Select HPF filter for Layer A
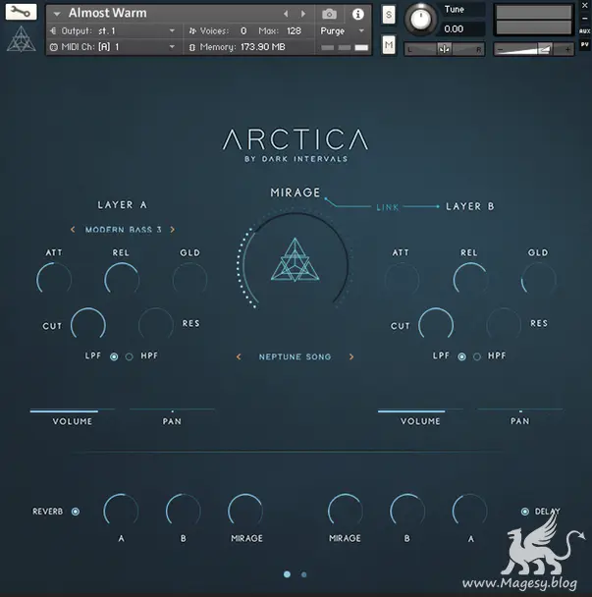592x597 pixels. 130,356
